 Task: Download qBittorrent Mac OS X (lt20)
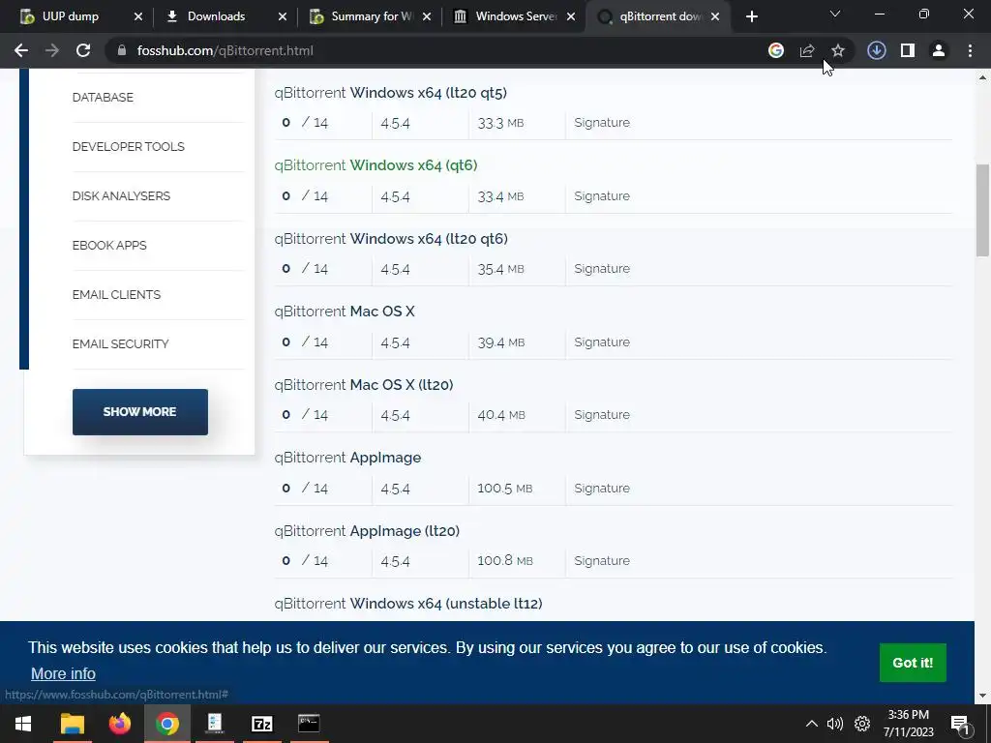point(364,385)
